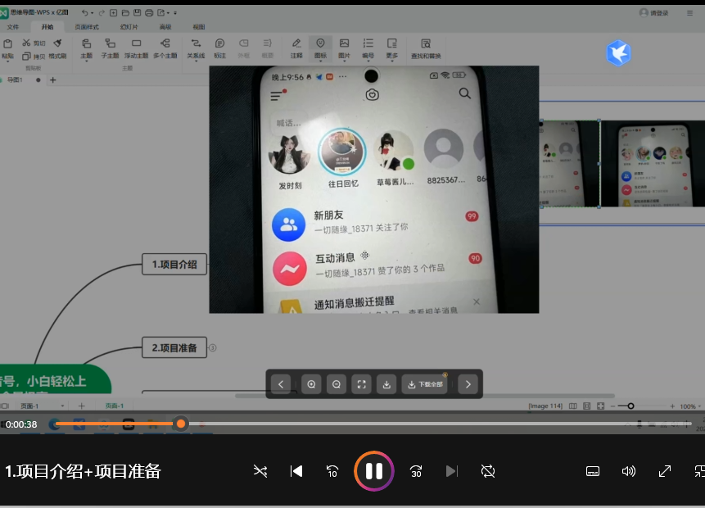Skip forward 30 seconds

pos(416,471)
